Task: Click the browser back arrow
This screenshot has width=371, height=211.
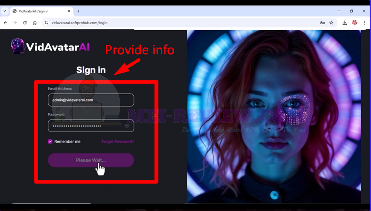Action: pyautogui.click(x=5, y=23)
